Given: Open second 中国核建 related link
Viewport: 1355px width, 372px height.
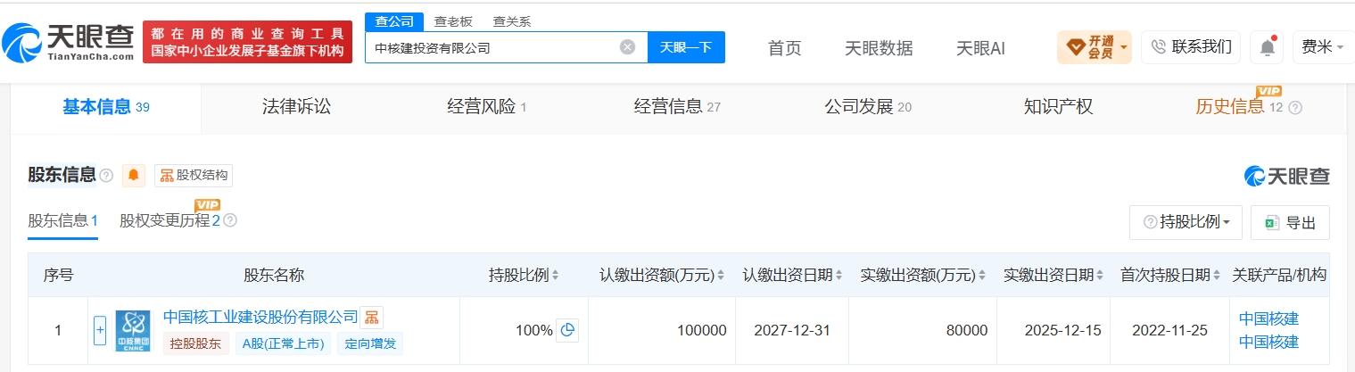Looking at the screenshot, I should tap(1268, 342).
